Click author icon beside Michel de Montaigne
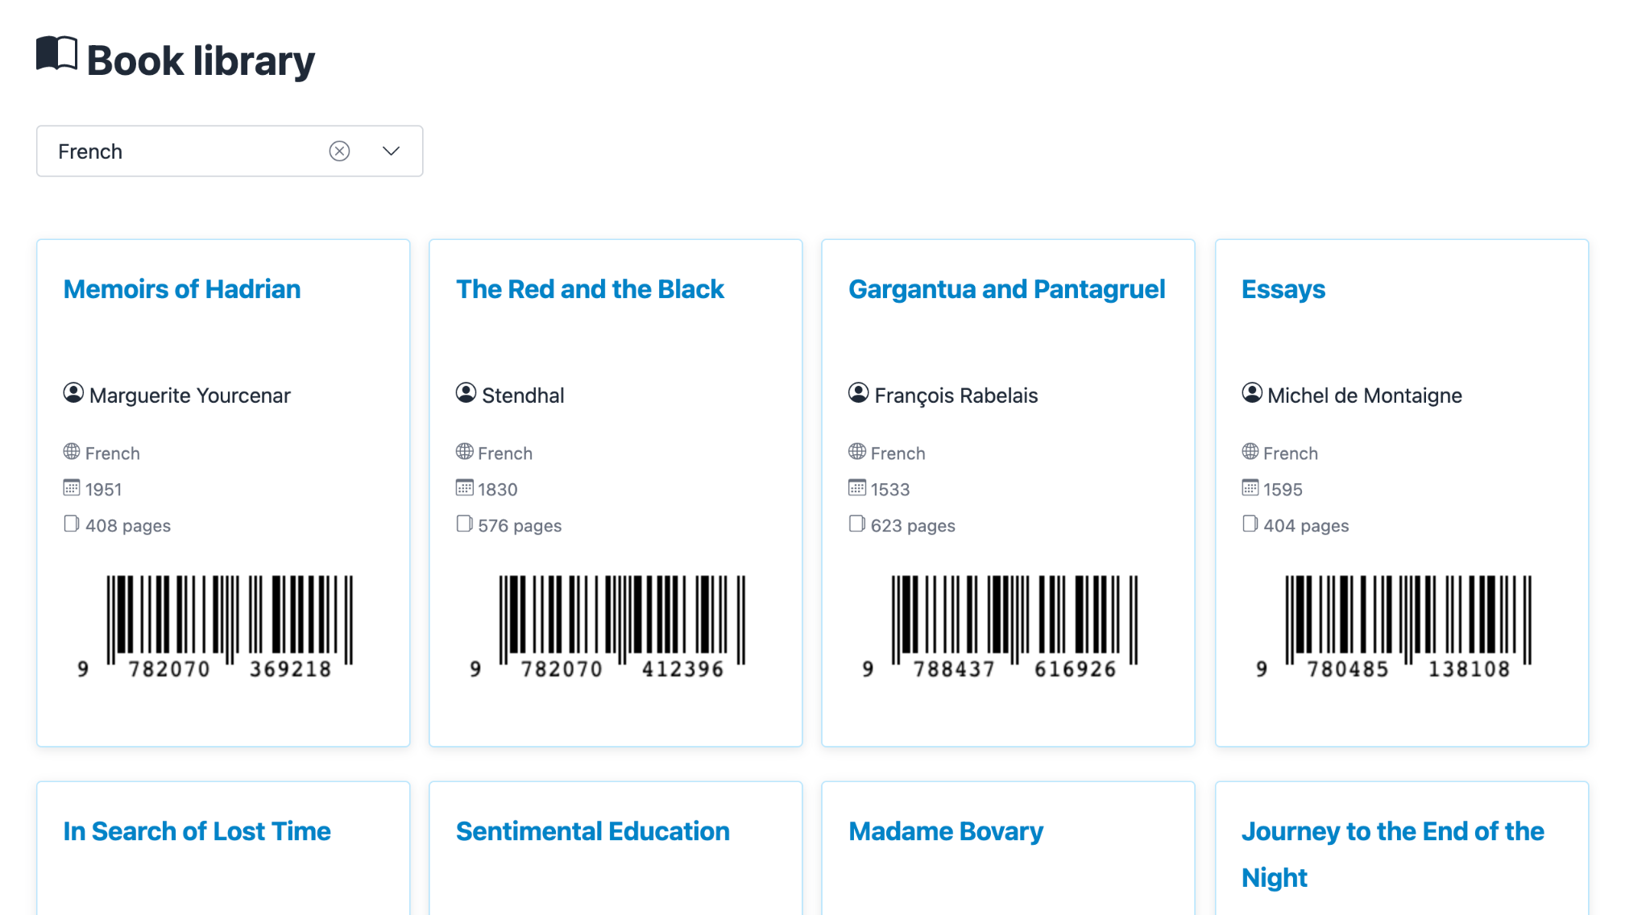 [1251, 393]
